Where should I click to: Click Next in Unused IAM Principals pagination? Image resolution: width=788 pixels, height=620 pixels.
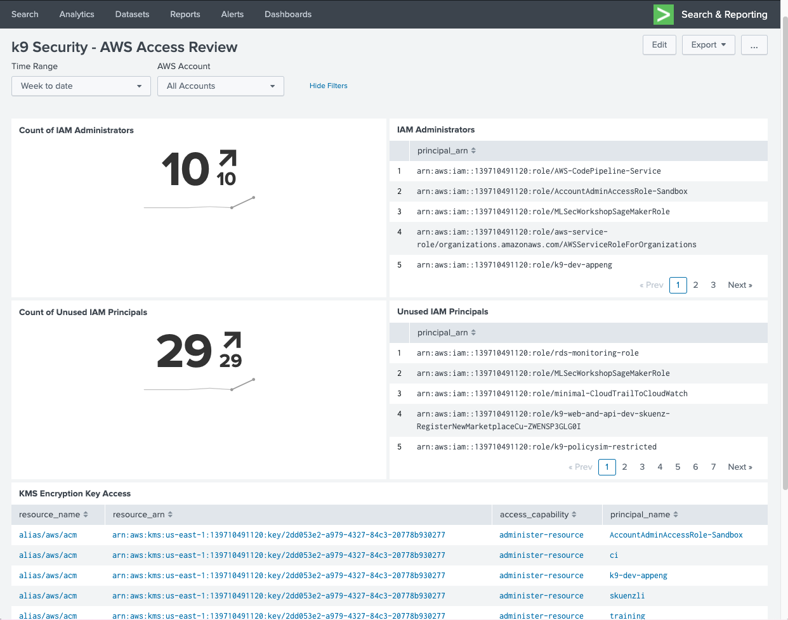click(x=740, y=467)
